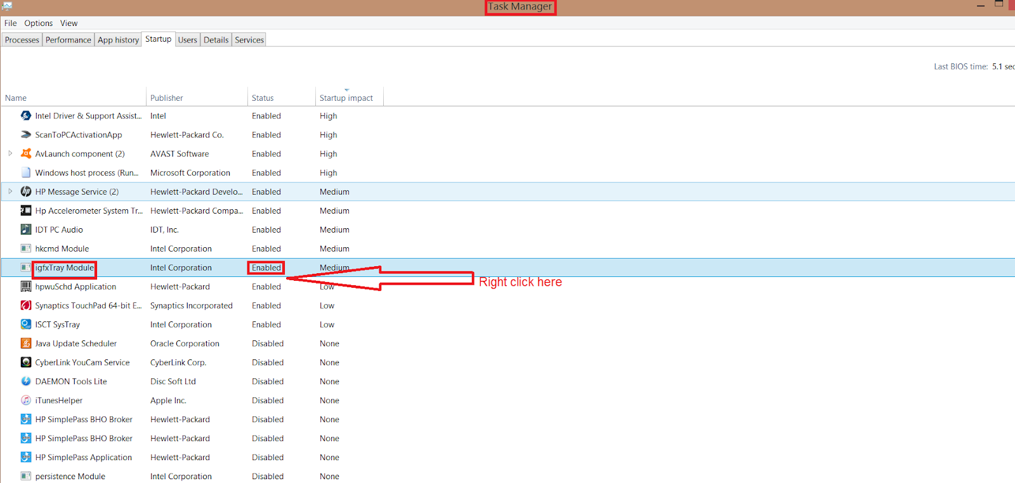Sort by the Name column header
This screenshot has width=1015, height=483.
point(74,98)
